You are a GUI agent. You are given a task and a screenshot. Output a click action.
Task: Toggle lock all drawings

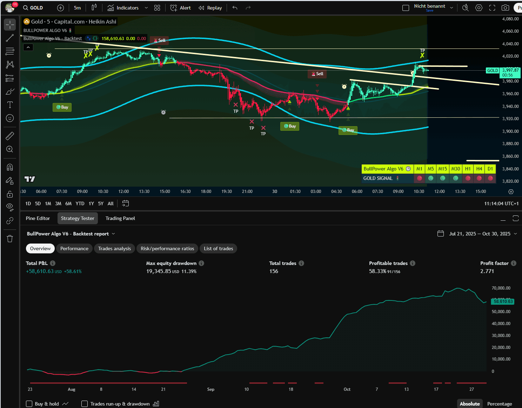[10, 194]
